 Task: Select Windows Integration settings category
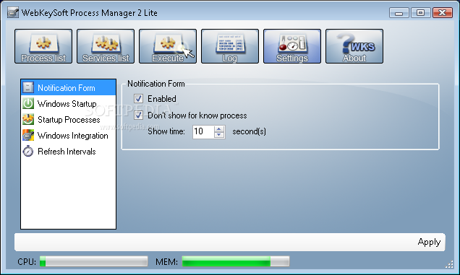click(x=69, y=135)
